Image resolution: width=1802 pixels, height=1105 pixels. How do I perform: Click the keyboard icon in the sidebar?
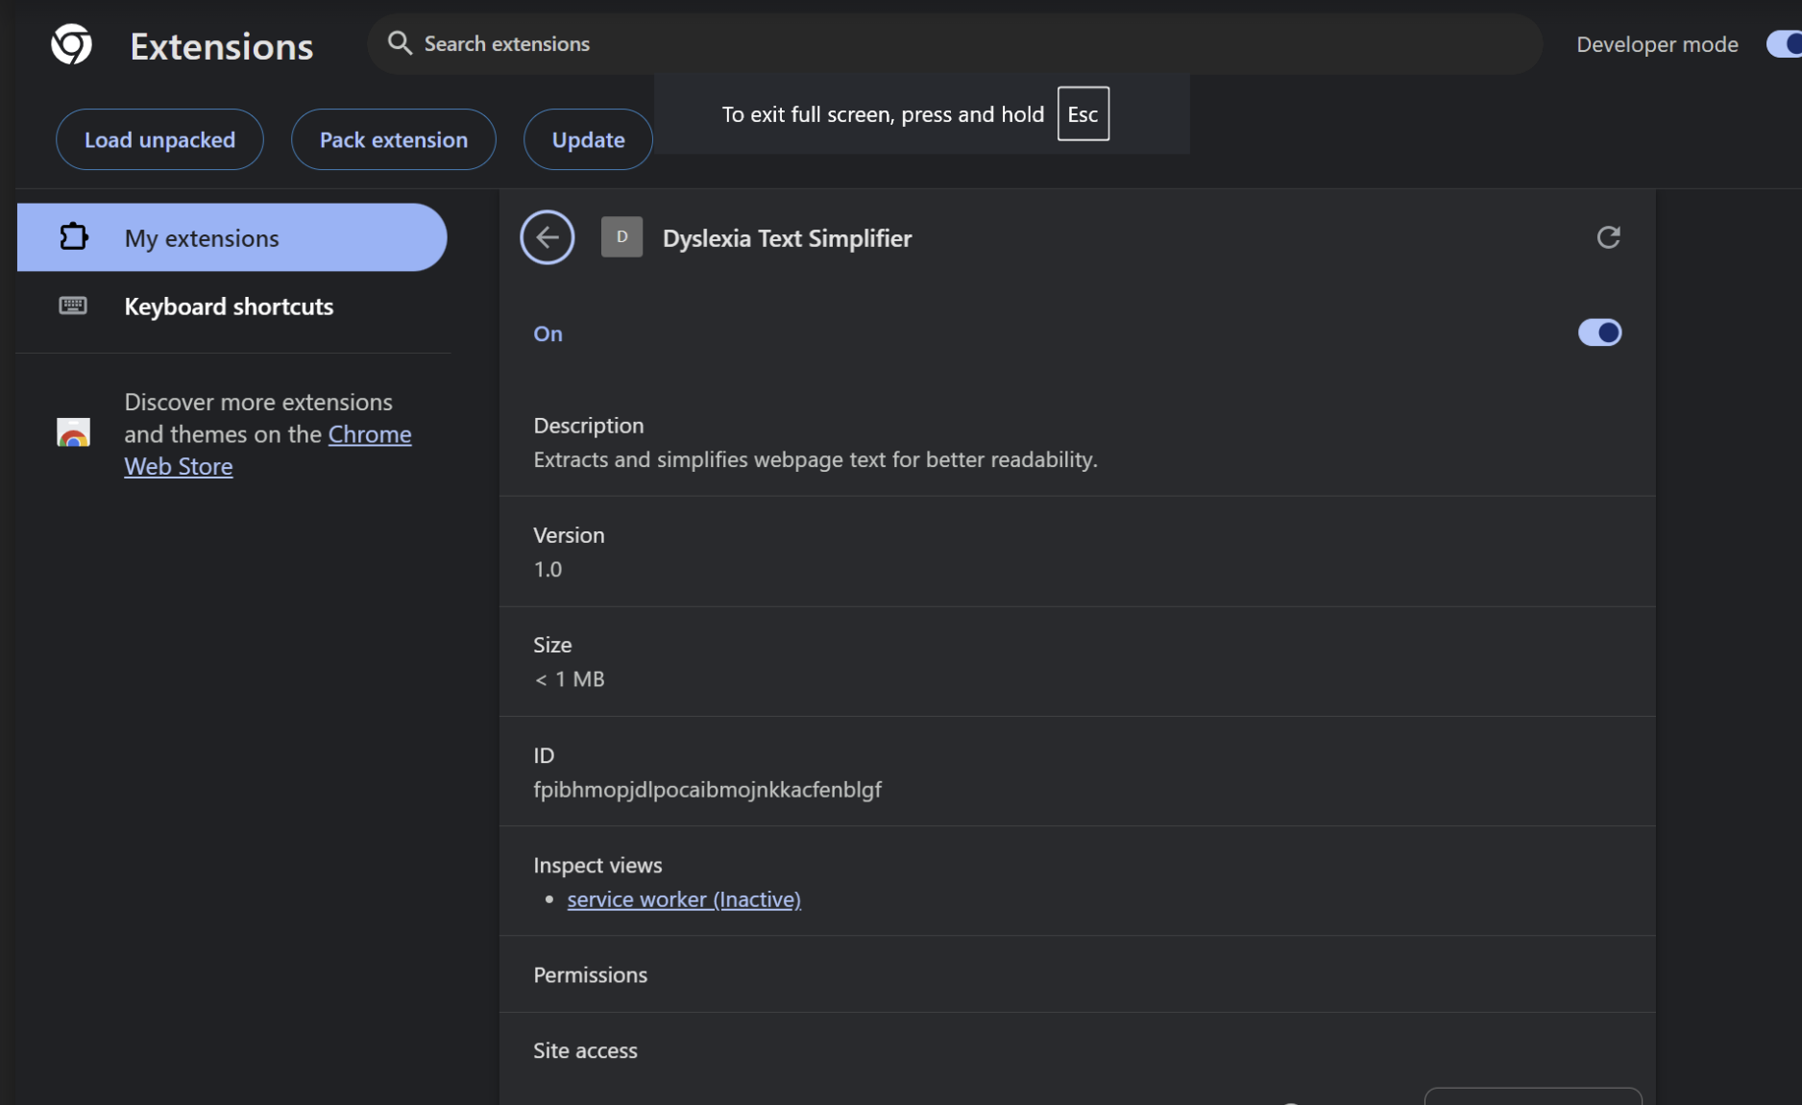[x=73, y=306]
